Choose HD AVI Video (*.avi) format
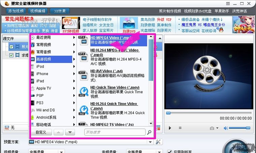Viewport: 256px width, 153px height. [106, 71]
